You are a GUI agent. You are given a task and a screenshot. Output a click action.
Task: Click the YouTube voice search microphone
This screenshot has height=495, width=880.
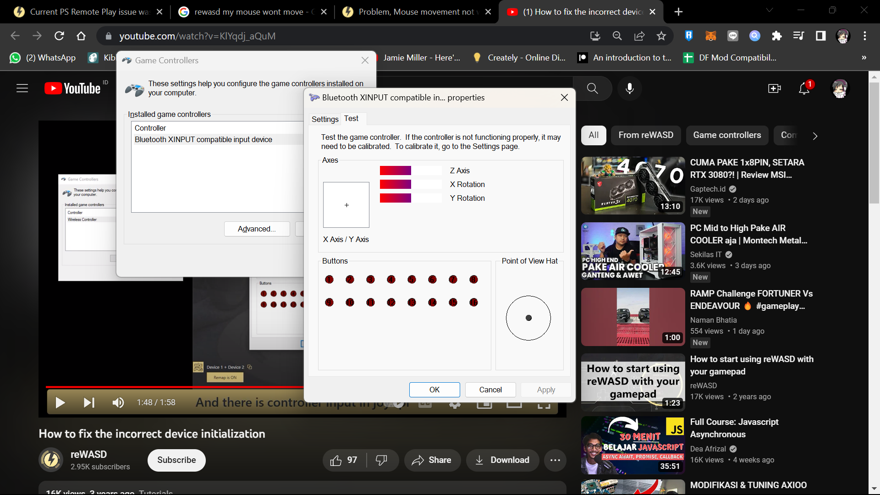(630, 88)
